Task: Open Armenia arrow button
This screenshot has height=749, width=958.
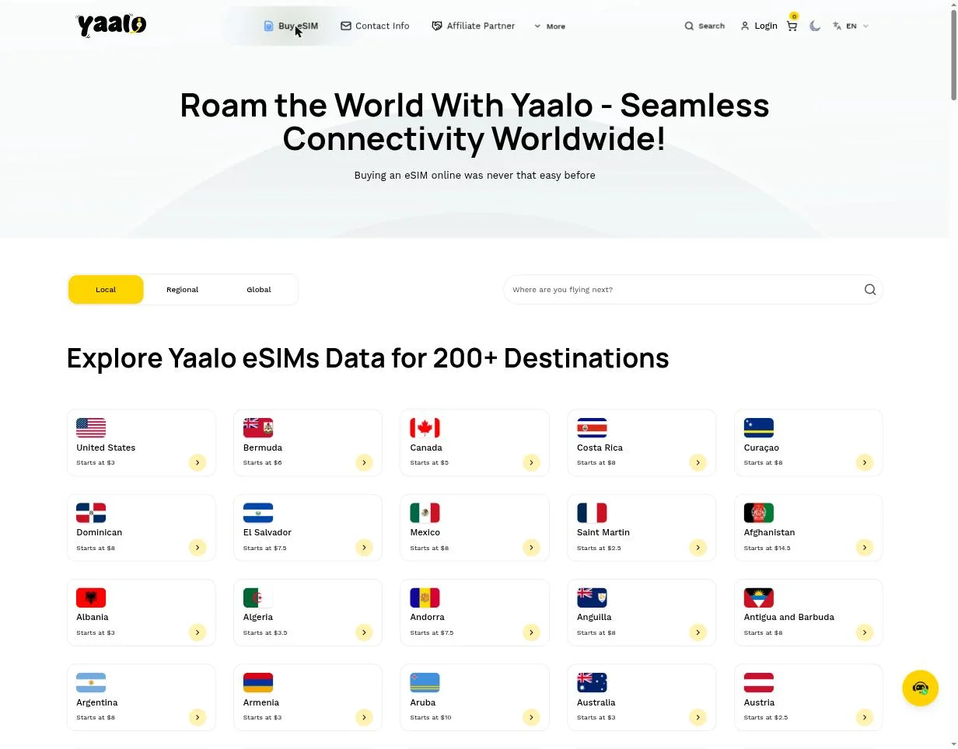Action: point(364,717)
